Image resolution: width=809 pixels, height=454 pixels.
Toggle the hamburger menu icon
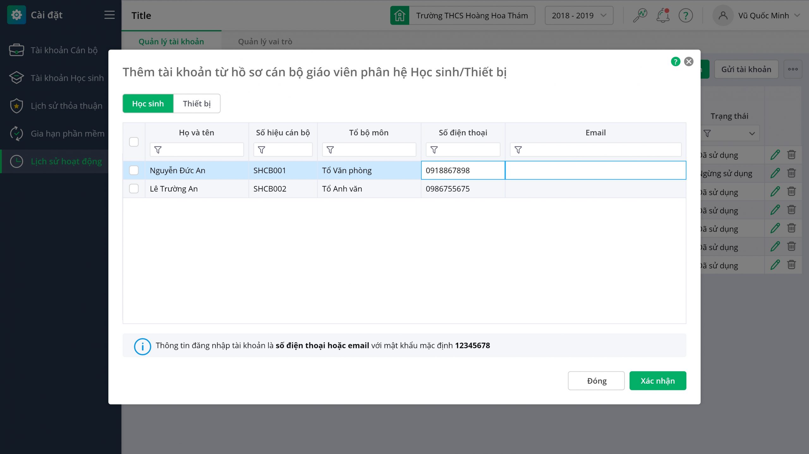click(109, 15)
